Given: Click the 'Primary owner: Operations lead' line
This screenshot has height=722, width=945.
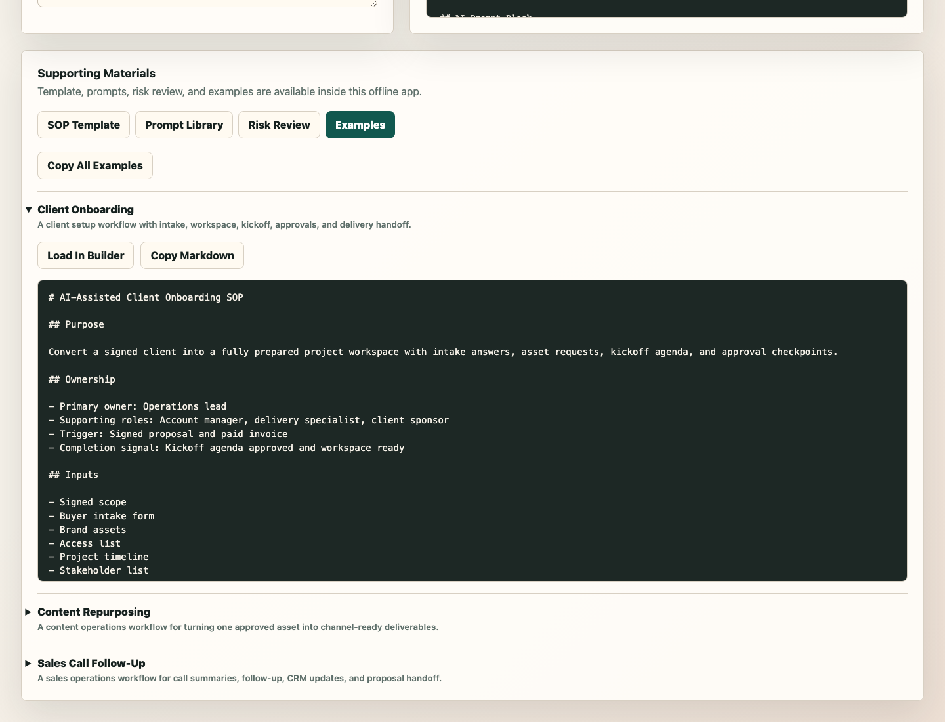Looking at the screenshot, I should tap(137, 406).
